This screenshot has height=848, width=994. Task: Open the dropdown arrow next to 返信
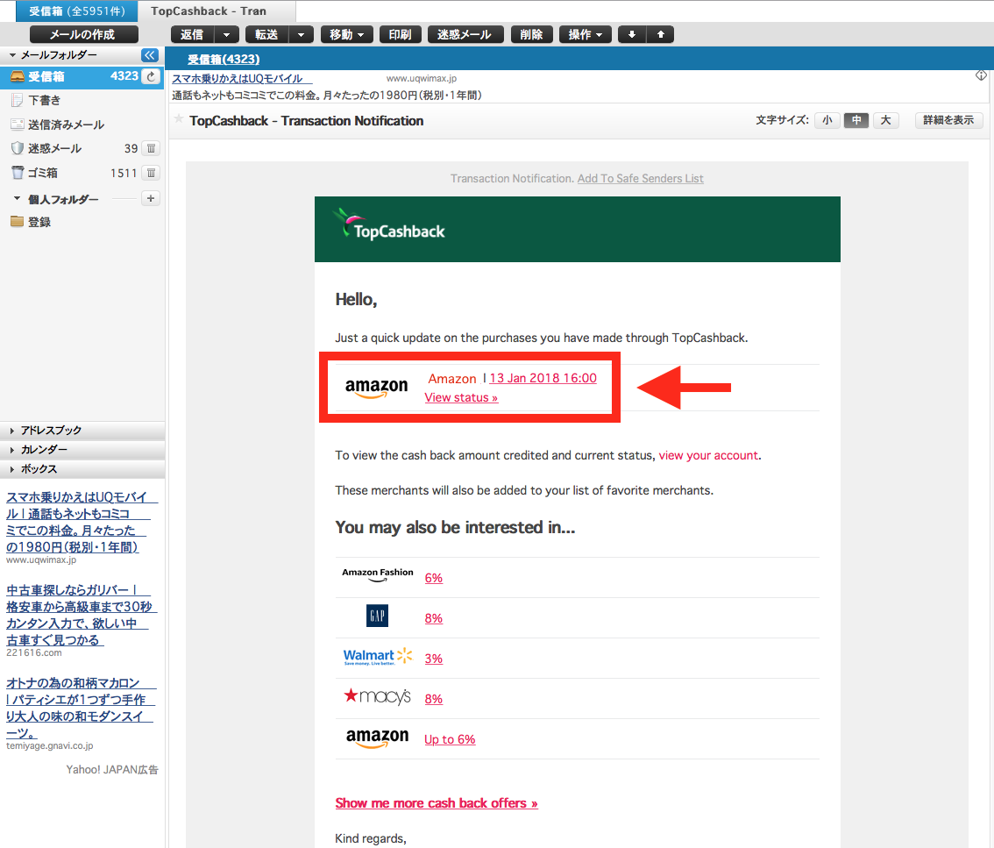[x=226, y=34]
